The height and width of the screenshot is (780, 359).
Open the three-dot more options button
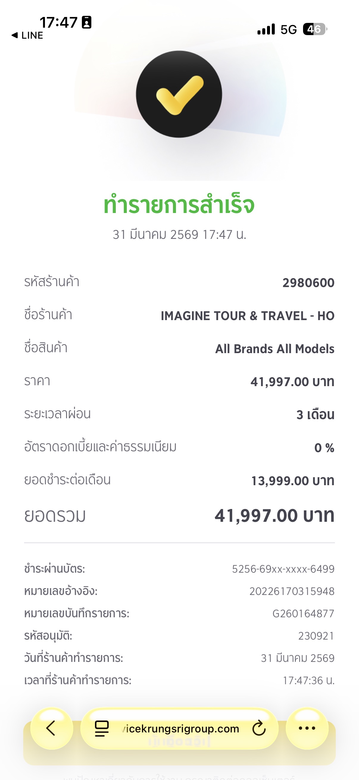pyautogui.click(x=307, y=728)
